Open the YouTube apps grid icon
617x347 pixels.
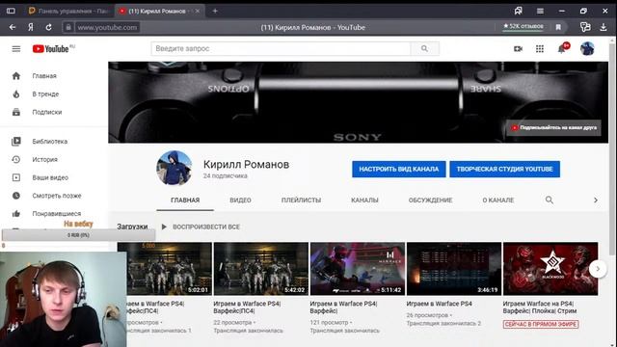point(540,49)
